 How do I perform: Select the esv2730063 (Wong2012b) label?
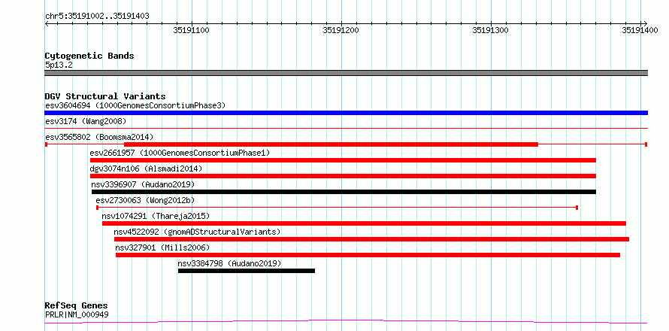coord(146,200)
